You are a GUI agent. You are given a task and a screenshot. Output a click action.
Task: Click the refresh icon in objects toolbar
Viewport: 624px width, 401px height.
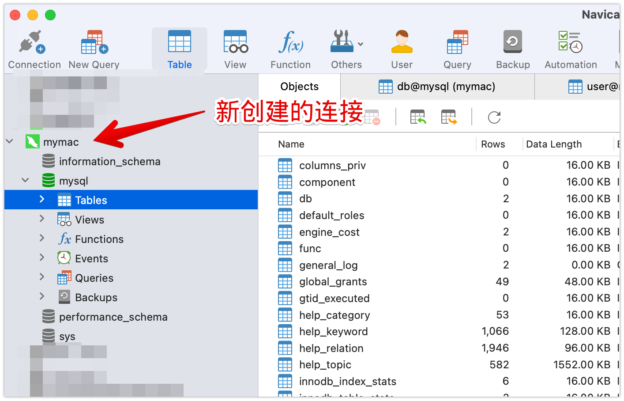pos(494,117)
